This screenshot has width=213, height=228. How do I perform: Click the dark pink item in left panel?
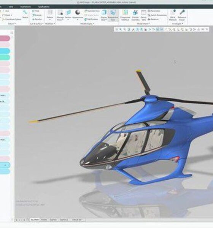click(4, 38)
